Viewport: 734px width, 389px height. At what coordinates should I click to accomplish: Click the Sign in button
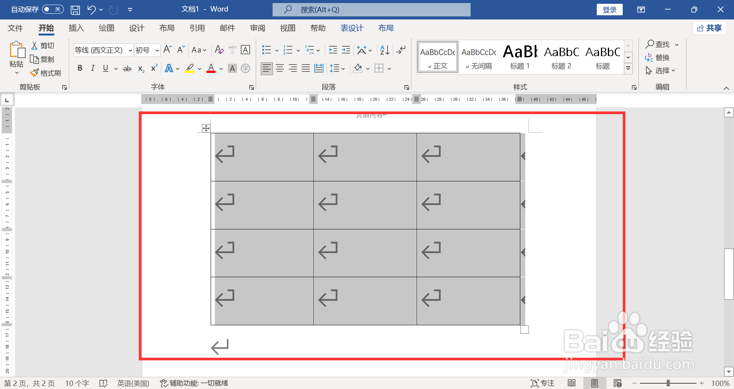609,10
